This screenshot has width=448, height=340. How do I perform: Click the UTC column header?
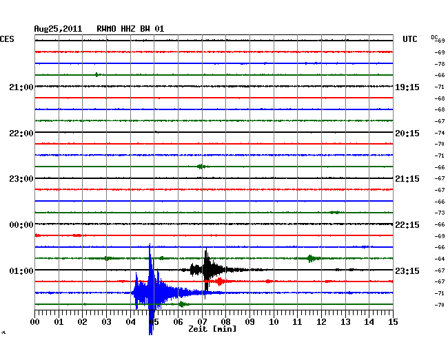[x=409, y=39]
